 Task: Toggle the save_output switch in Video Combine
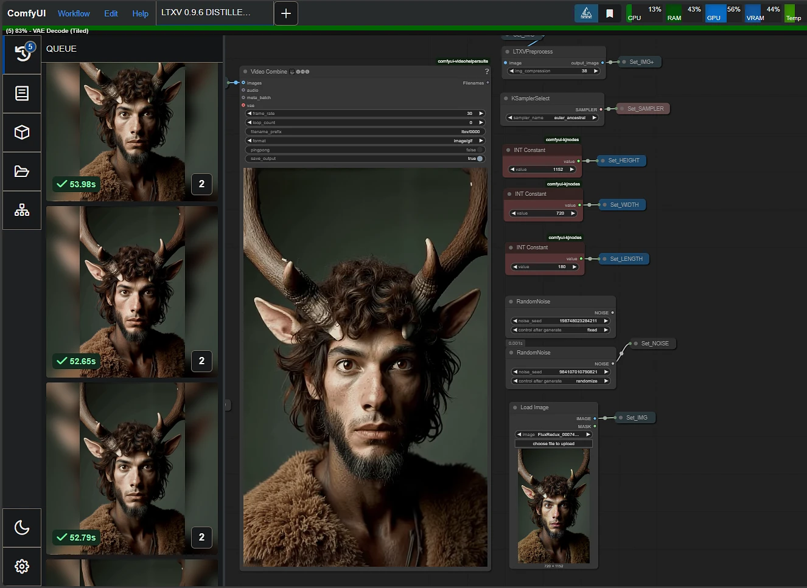click(480, 159)
